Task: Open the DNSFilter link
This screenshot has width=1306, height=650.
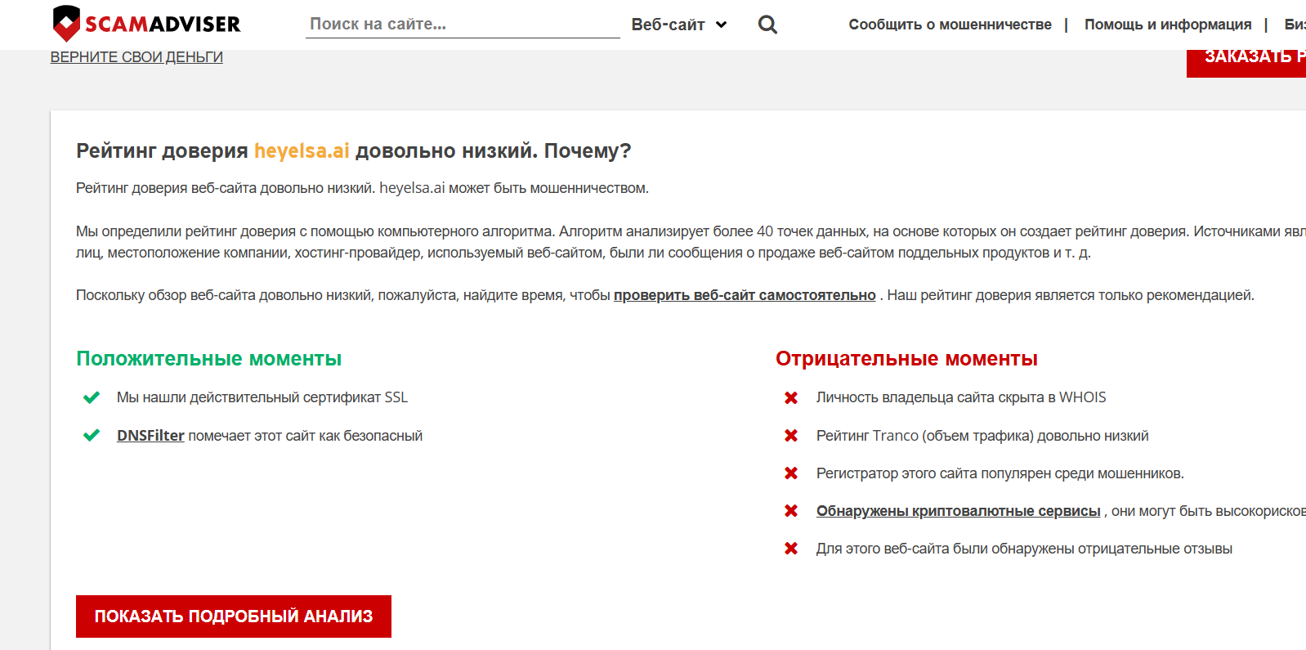Action: click(x=150, y=436)
